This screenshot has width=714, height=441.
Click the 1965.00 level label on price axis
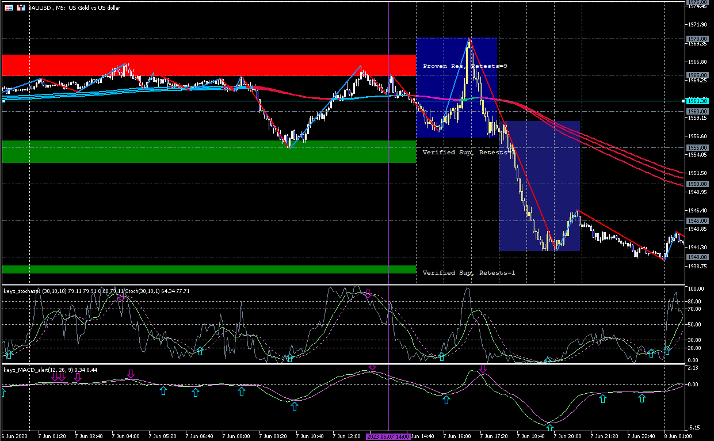tap(697, 75)
